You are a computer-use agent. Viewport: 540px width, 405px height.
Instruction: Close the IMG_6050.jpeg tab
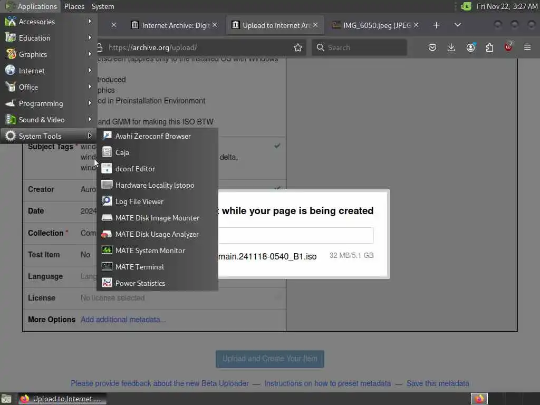click(x=416, y=25)
